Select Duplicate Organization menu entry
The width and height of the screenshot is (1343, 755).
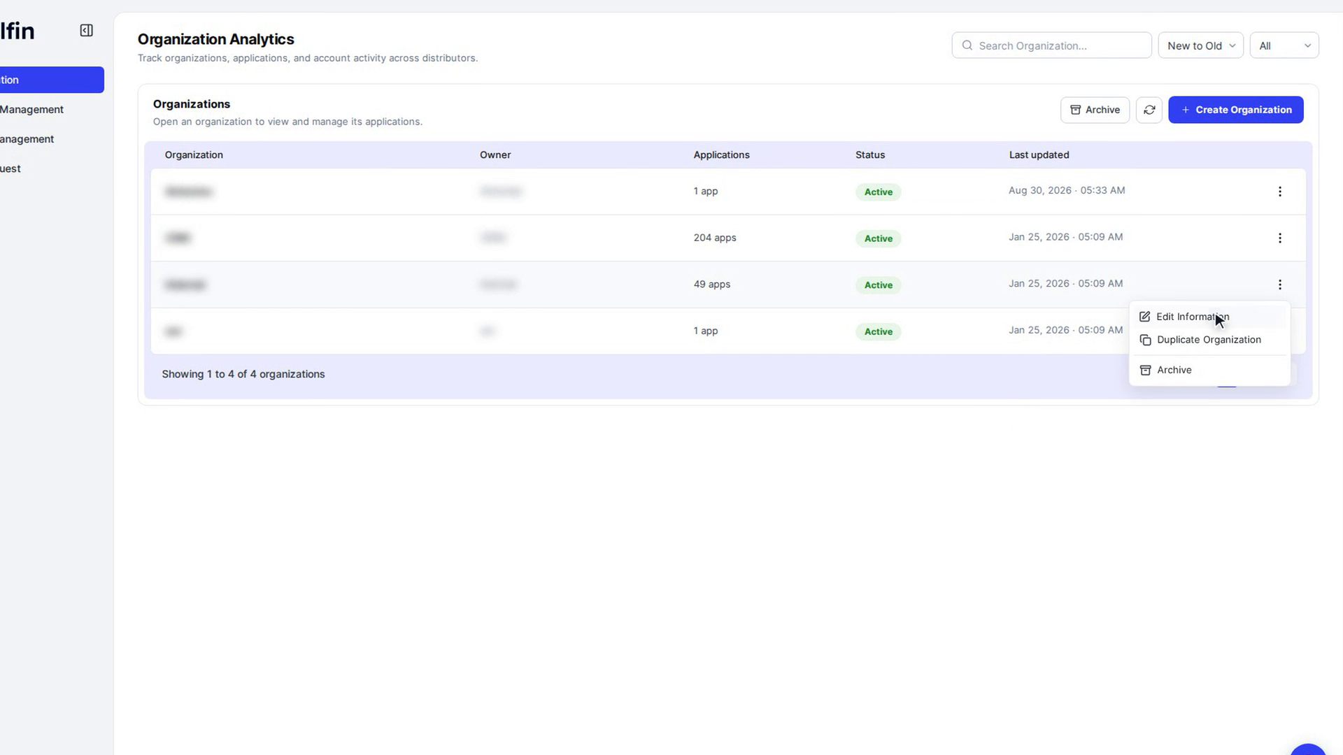[x=1209, y=340]
